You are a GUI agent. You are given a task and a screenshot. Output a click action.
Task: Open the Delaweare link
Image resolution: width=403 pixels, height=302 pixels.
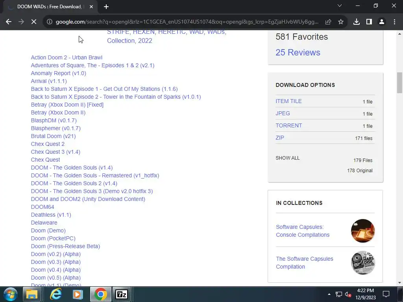(x=44, y=223)
